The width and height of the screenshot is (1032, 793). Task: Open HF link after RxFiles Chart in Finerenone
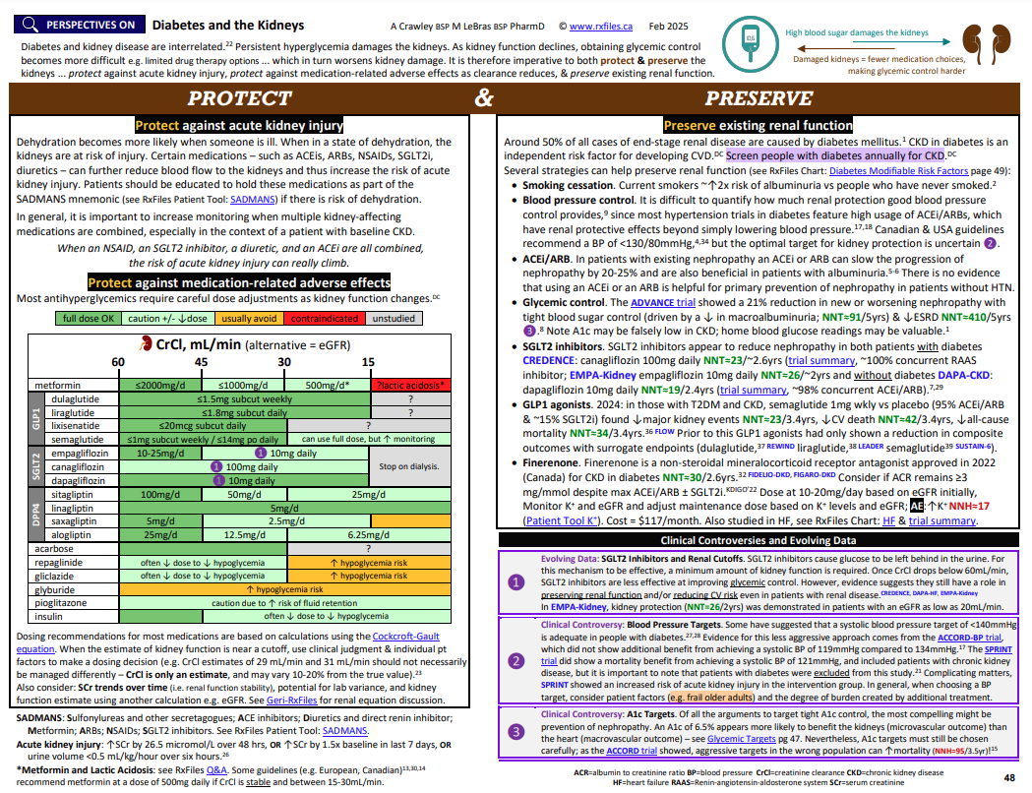click(x=888, y=520)
